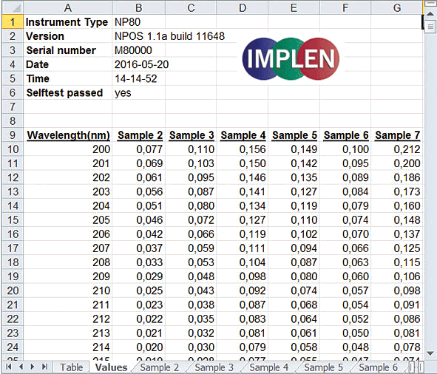Screen dimensions: 437x374
Task: Select column C header
Action: click(191, 7)
